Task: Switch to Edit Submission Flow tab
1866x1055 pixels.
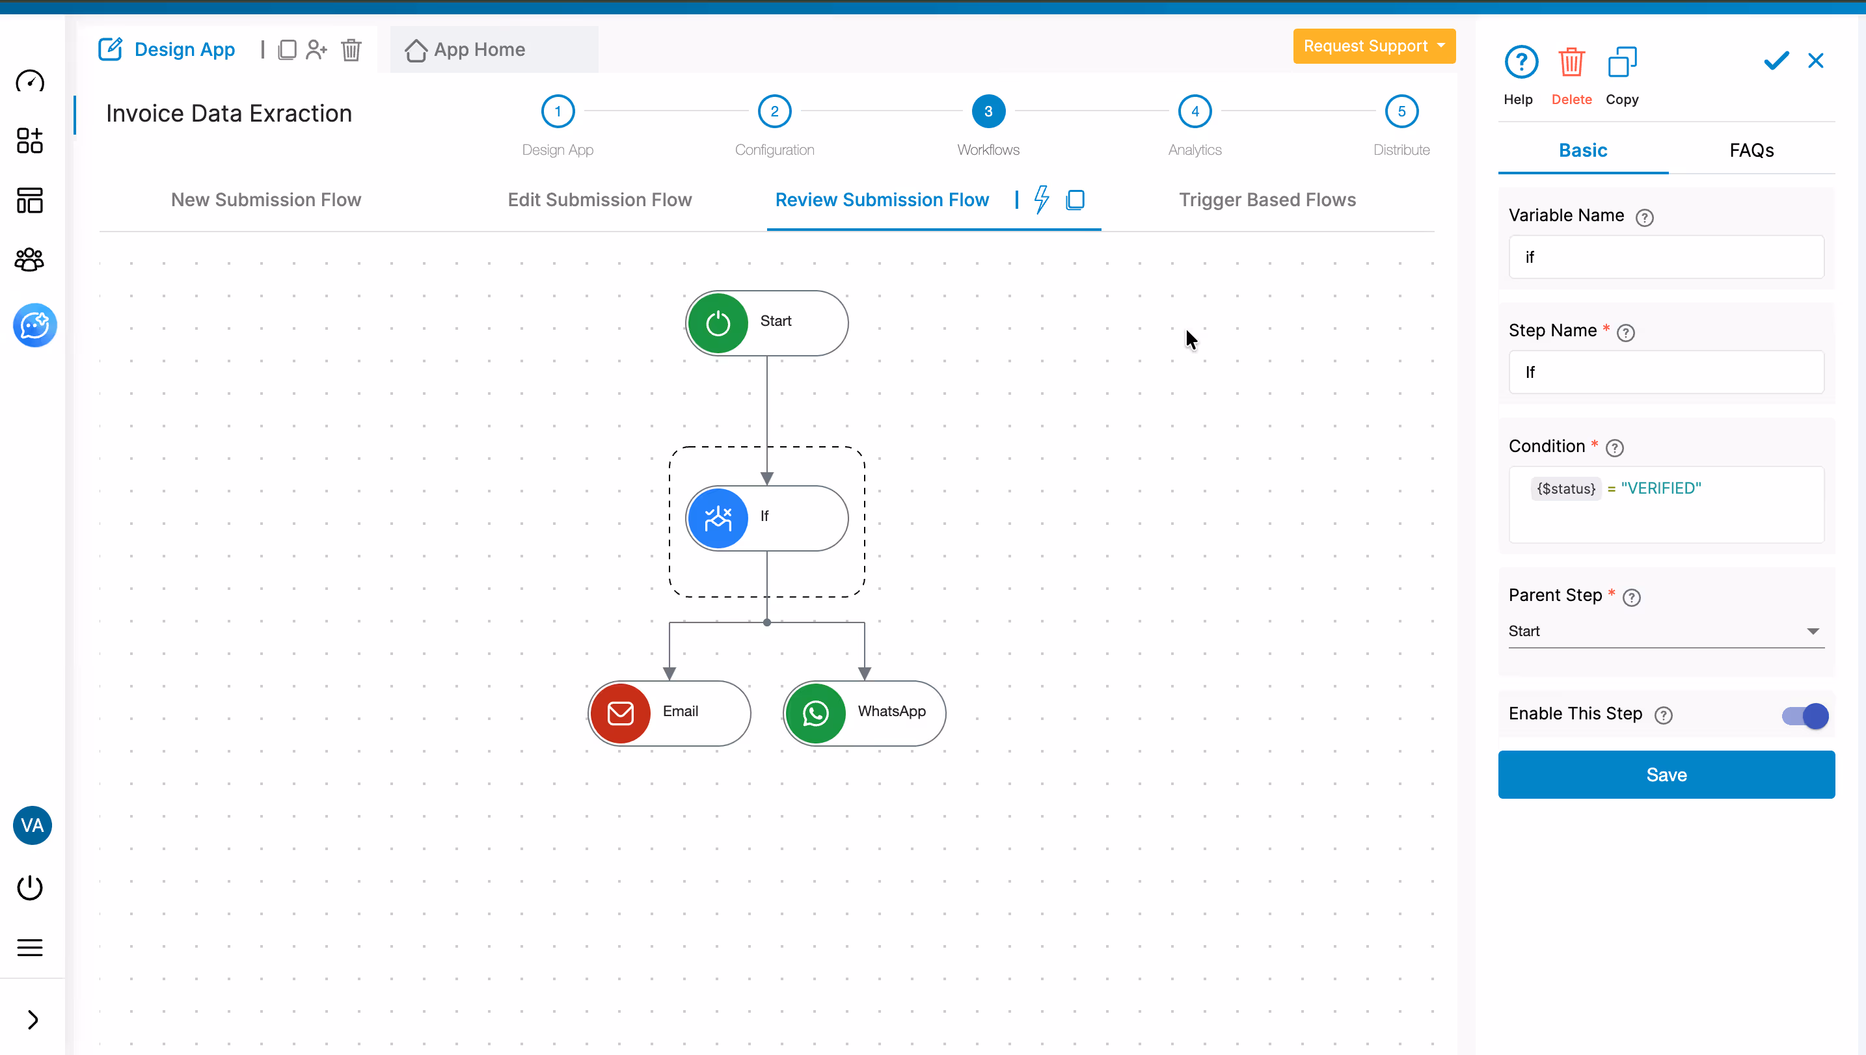Action: tap(599, 199)
